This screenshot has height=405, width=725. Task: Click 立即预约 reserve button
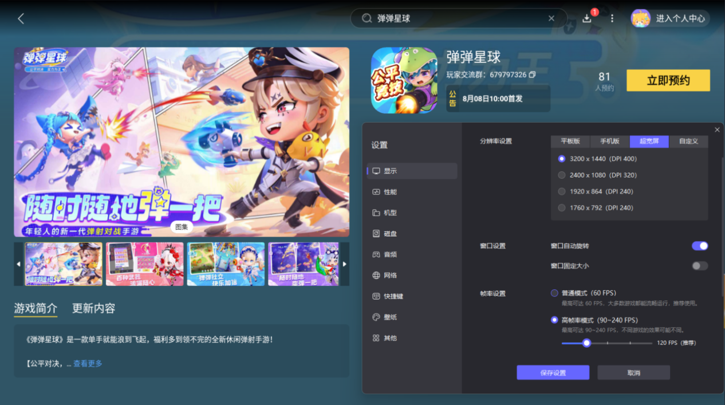tap(668, 81)
